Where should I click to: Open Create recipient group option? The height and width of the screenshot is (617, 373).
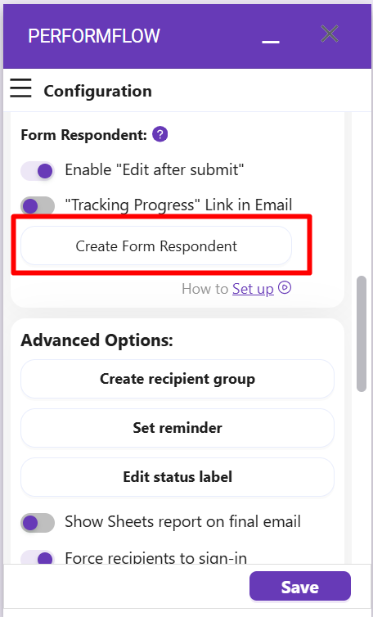(178, 379)
